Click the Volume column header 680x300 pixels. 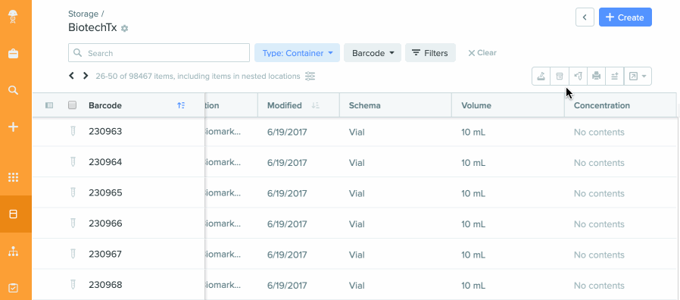pyautogui.click(x=476, y=105)
